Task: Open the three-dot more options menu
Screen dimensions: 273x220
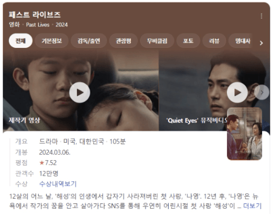Action: coord(261,16)
